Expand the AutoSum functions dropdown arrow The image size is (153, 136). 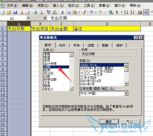point(121,12)
